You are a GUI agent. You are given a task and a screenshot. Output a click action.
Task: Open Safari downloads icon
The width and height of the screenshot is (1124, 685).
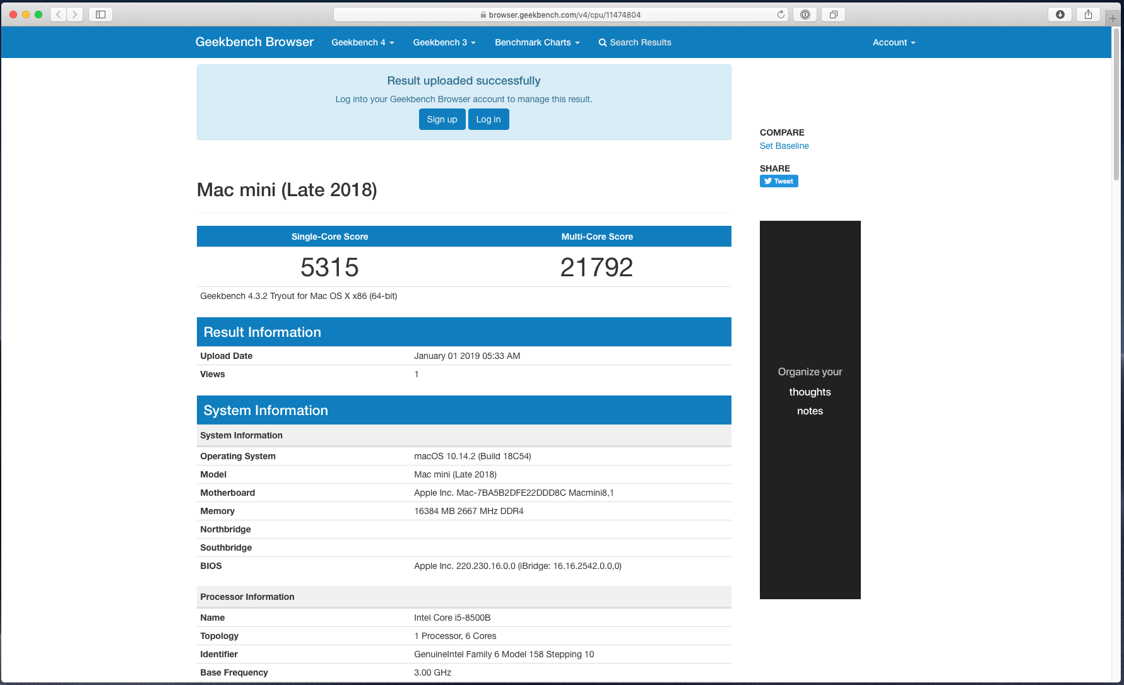coord(1060,15)
